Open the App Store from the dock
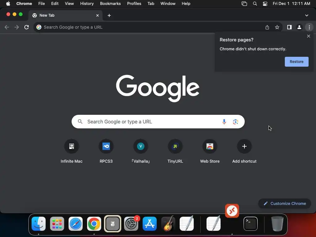This screenshot has width=316, height=237. coord(150,224)
